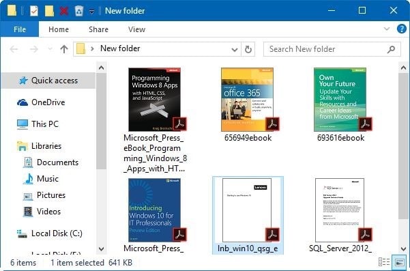This screenshot has height=271, width=410.
Task: Select the Lenovo lnb_win10_qsg PDF thumbnail
Action: tap(247, 210)
